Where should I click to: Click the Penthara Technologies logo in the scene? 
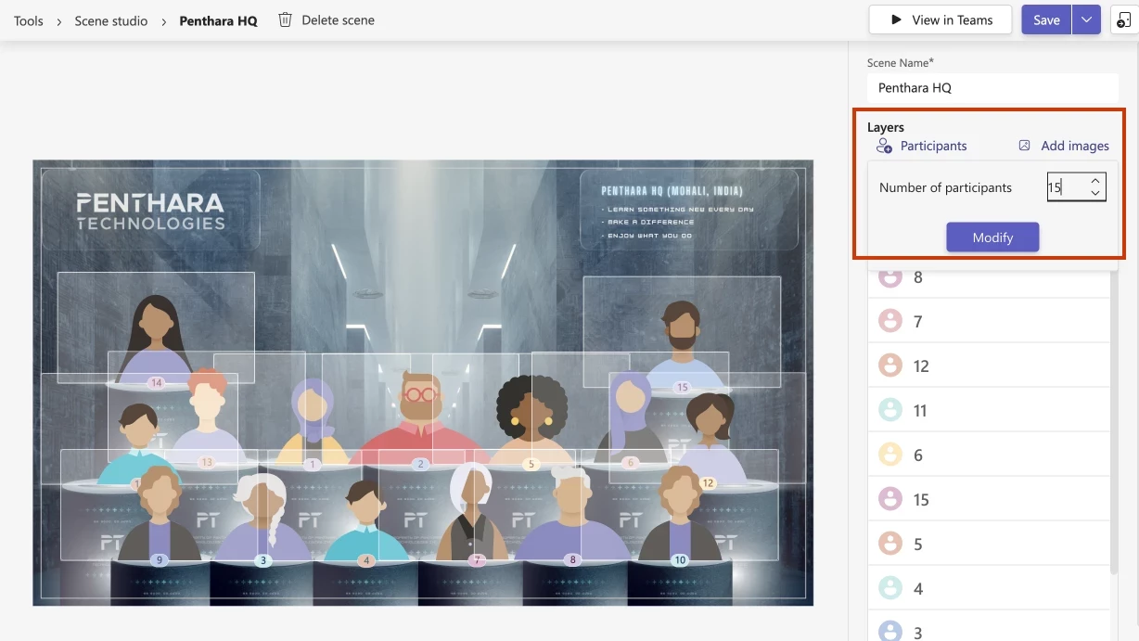click(x=150, y=211)
